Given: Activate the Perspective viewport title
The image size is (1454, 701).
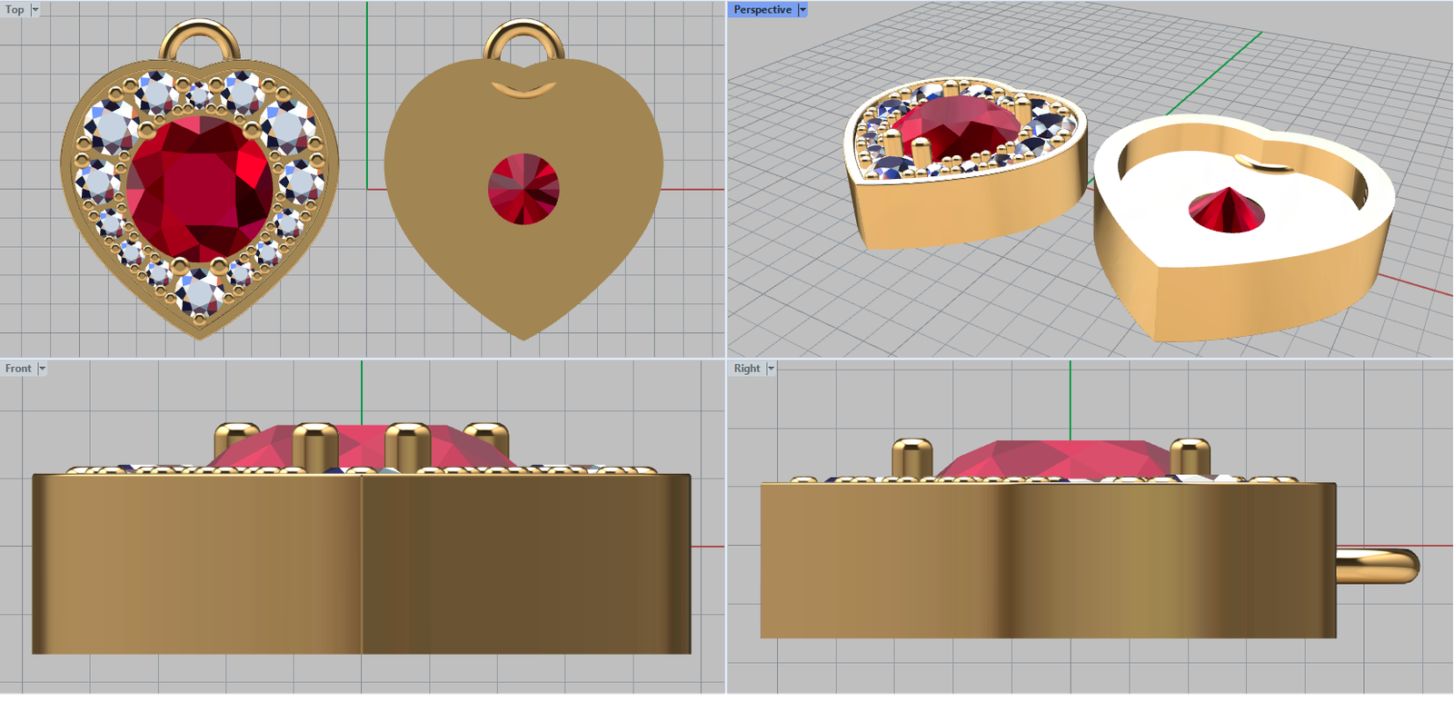Looking at the screenshot, I should (x=762, y=10).
